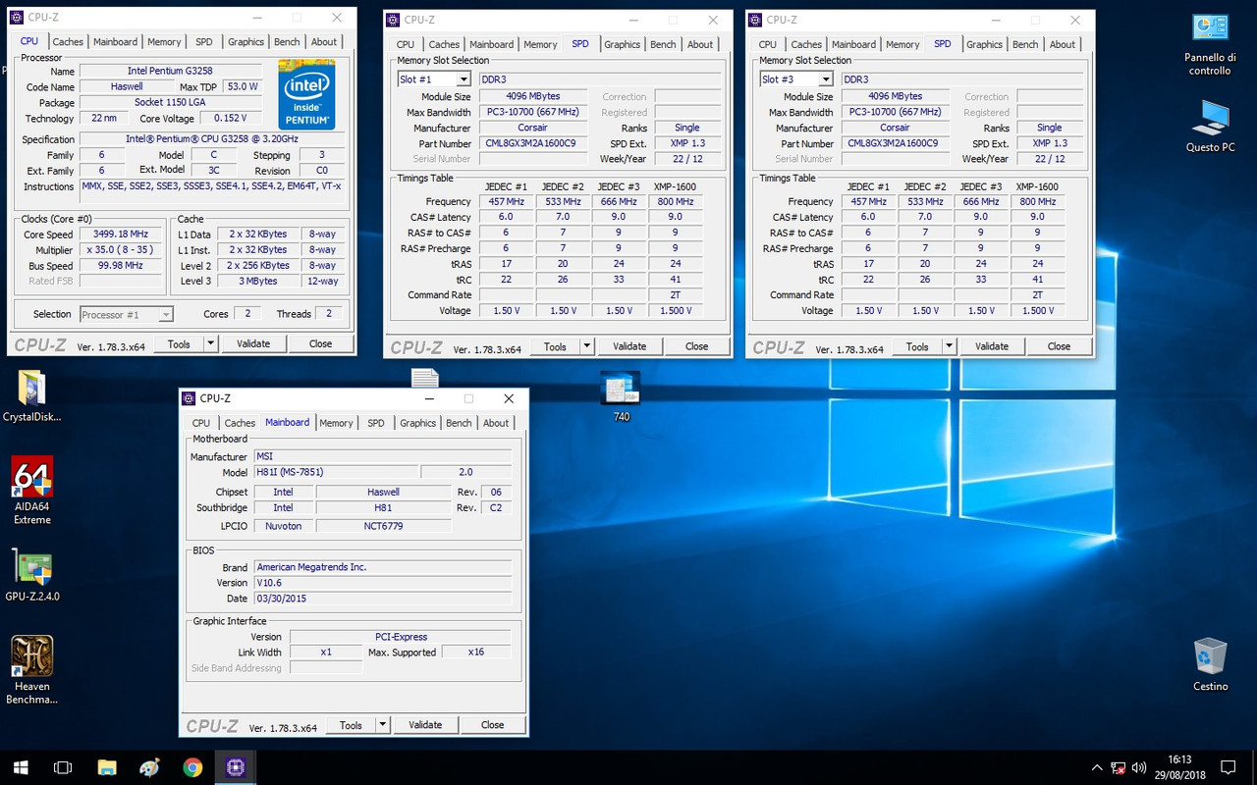Screen dimensions: 1257x785
Task: Click the CPU-Z title icon of Mainboard window
Action: [x=189, y=398]
